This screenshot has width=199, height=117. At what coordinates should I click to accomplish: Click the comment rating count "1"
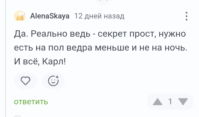pyautogui.click(x=170, y=102)
